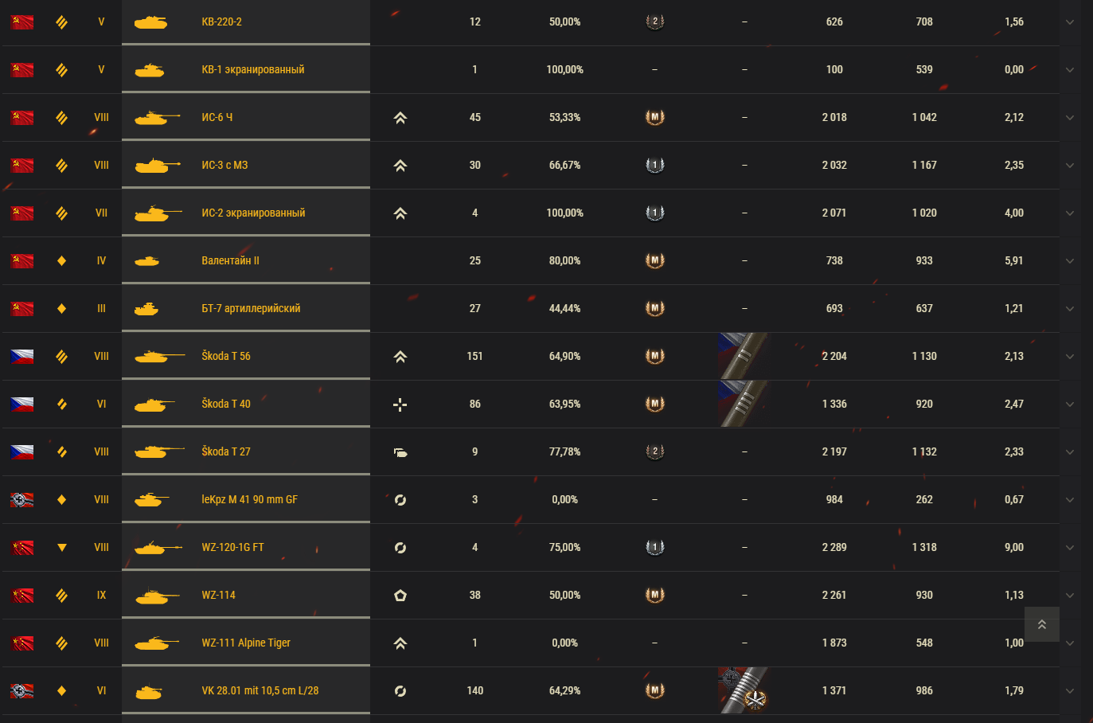Click the second class badge for КВ-220-2
The height and width of the screenshot is (723, 1093).
(654, 21)
